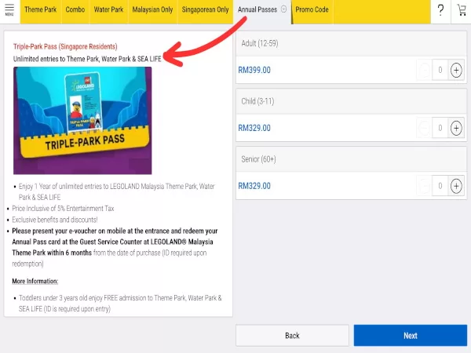Switch to the Theme Park tab
The width and height of the screenshot is (471, 353).
39,9
